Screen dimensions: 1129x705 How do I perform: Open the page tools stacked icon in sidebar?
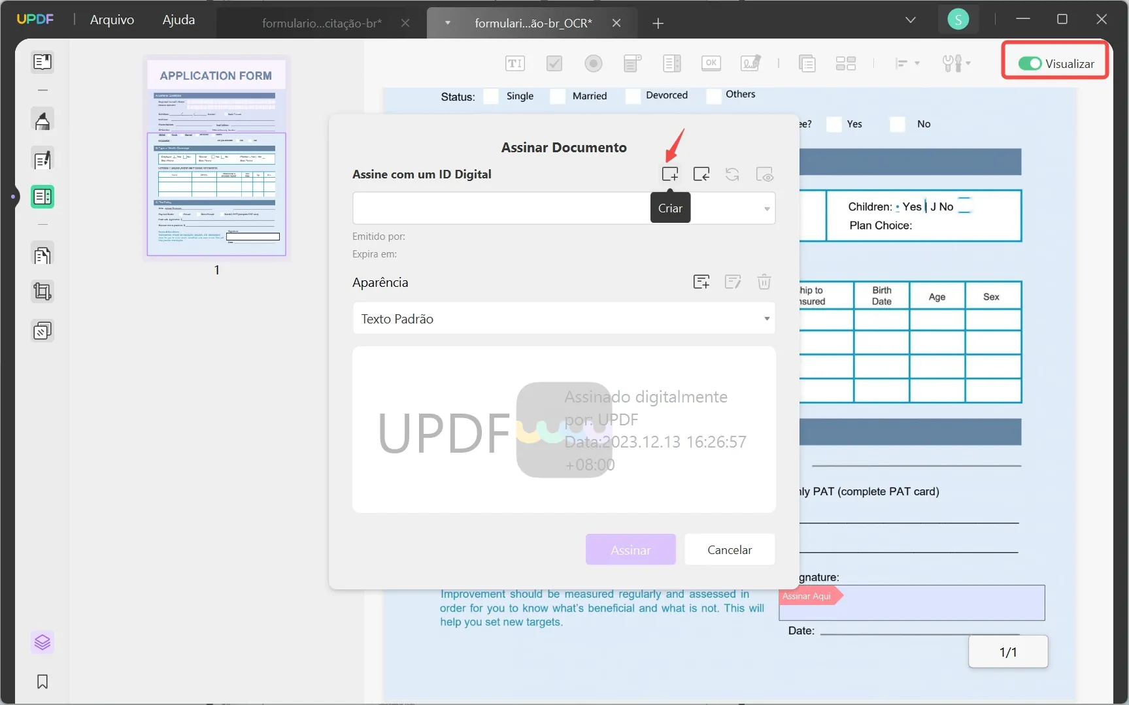(42, 331)
